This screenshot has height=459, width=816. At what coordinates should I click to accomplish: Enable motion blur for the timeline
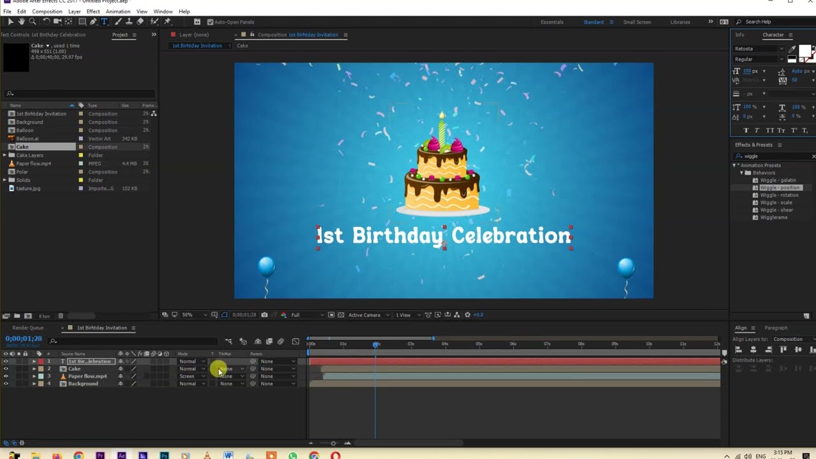280,342
